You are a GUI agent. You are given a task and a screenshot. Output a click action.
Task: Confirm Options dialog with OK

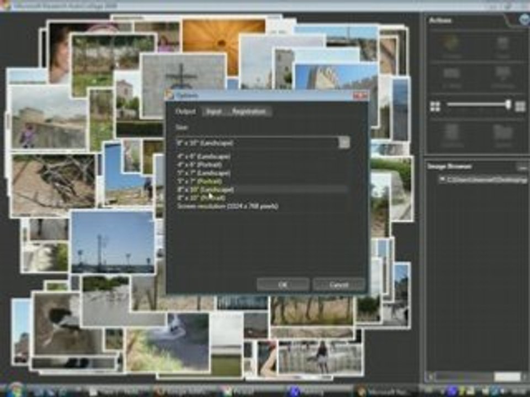[283, 285]
